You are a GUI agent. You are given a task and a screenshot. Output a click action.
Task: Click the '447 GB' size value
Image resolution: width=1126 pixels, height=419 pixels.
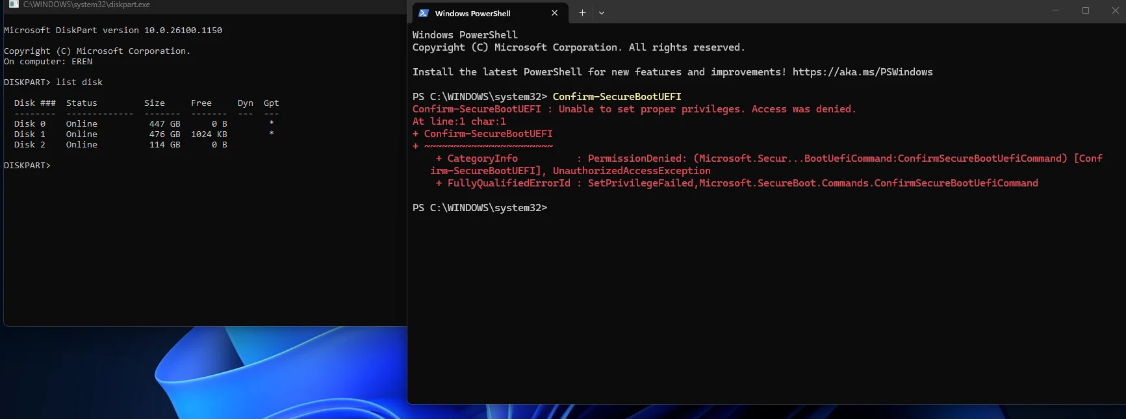(165, 124)
